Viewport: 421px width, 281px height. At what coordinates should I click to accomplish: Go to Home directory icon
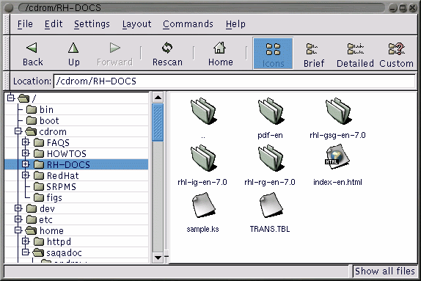pyautogui.click(x=219, y=48)
